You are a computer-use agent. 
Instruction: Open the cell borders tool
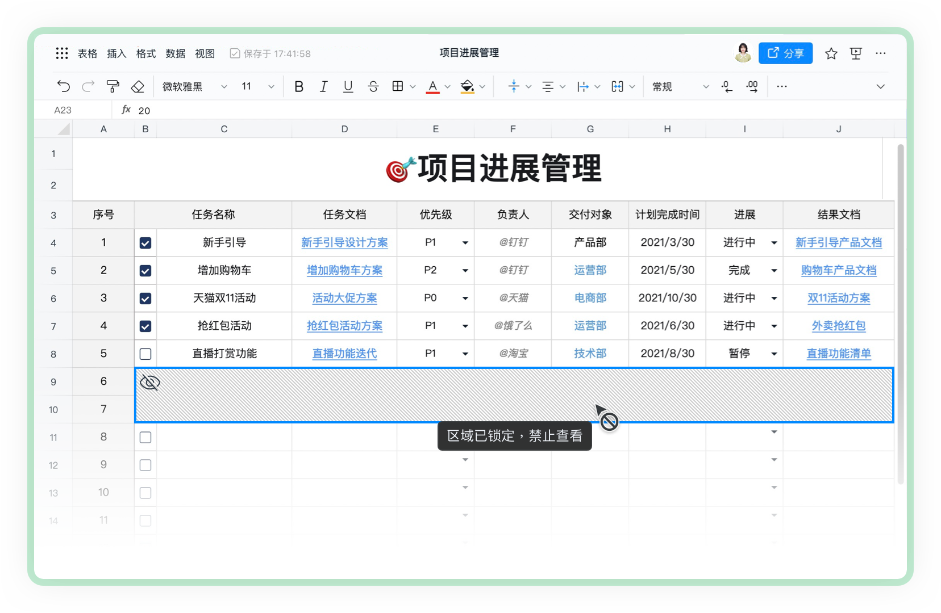(x=399, y=86)
